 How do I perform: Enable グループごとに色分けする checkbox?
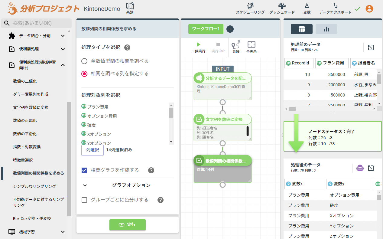[x=85, y=200]
